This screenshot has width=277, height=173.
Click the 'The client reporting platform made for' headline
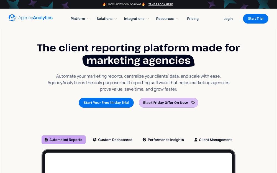(138, 48)
